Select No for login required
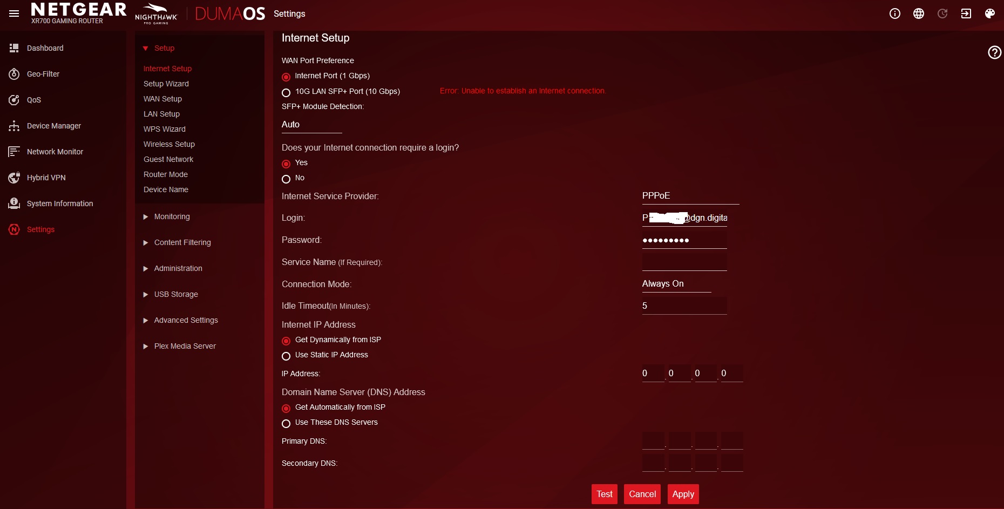Image resolution: width=1004 pixels, height=509 pixels. click(286, 179)
